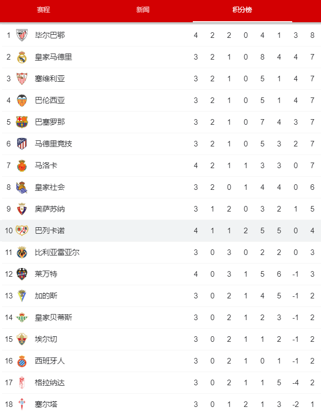Open team link 皇家社会
Image resolution: width=321 pixels, height=413 pixels.
click(x=50, y=187)
